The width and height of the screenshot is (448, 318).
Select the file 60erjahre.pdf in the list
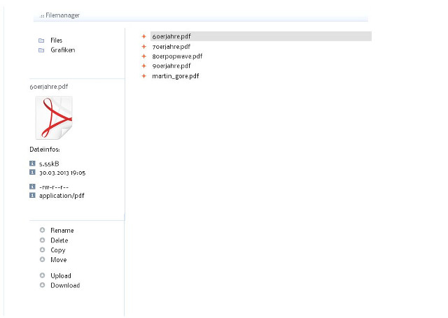tap(261, 36)
